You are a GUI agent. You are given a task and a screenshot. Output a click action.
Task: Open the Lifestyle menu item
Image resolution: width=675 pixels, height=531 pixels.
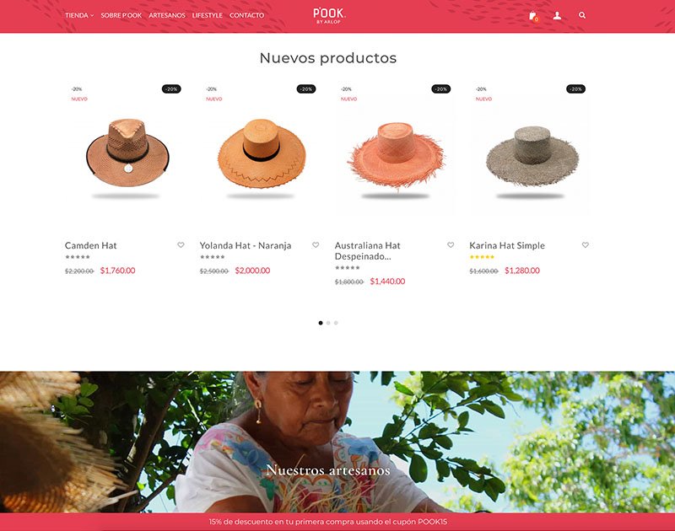pyautogui.click(x=207, y=15)
